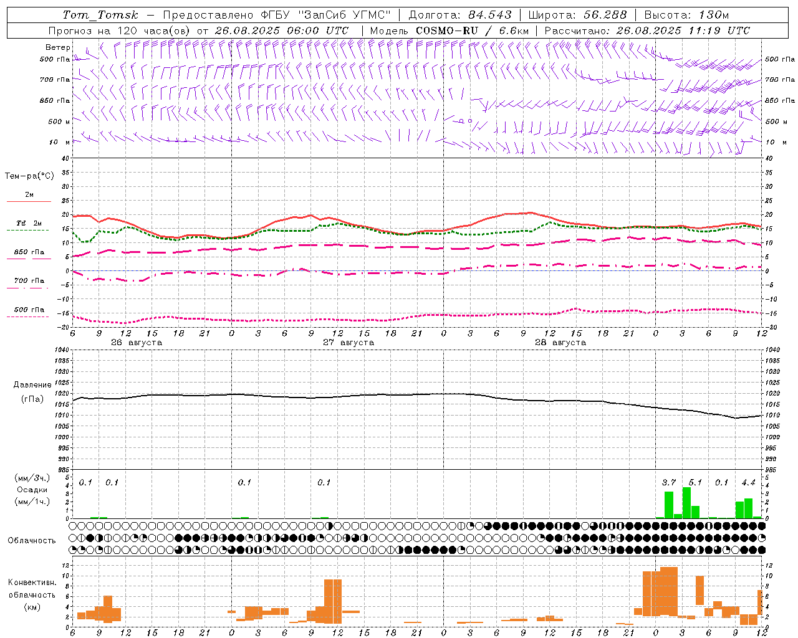Click the station name Tom_Tomsk in header
The width and height of the screenshot is (798, 638).
(x=100, y=15)
